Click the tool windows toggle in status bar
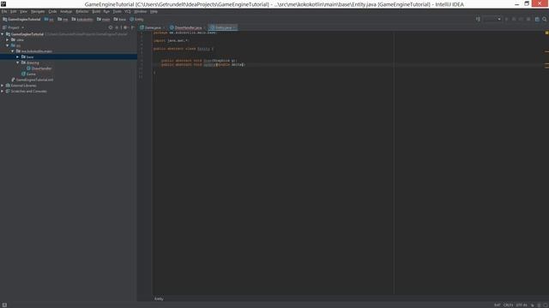 4,305
